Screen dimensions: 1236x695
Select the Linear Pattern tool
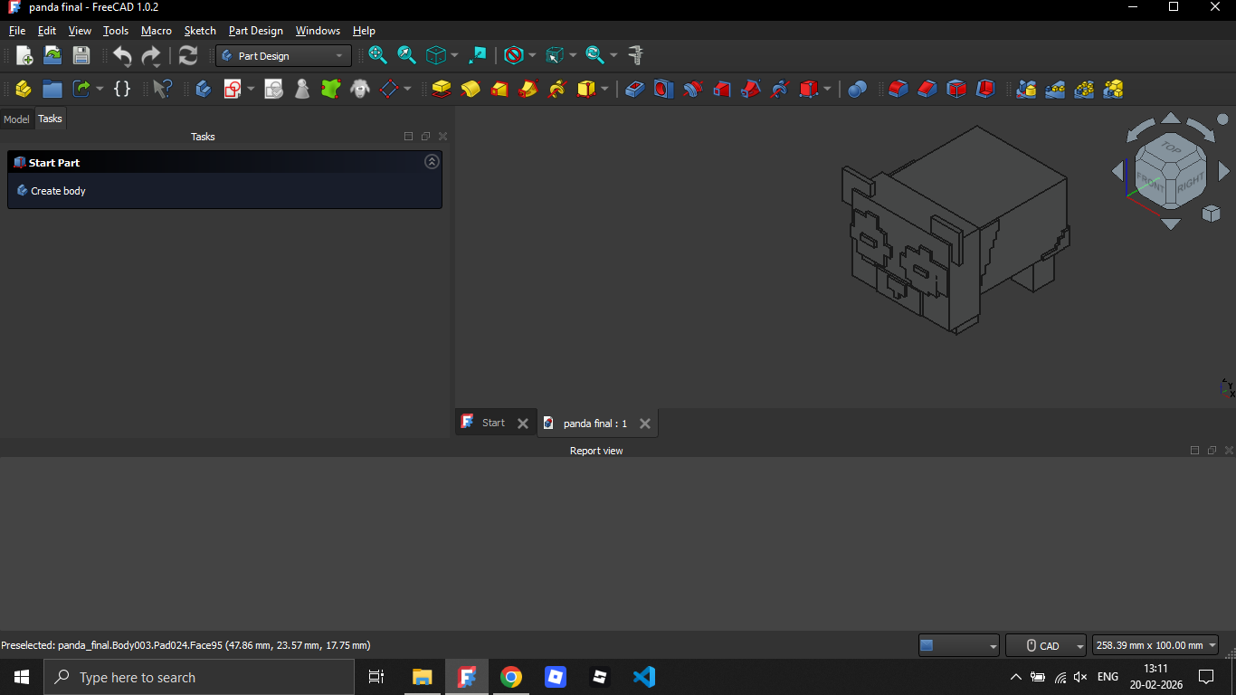[x=1055, y=89]
